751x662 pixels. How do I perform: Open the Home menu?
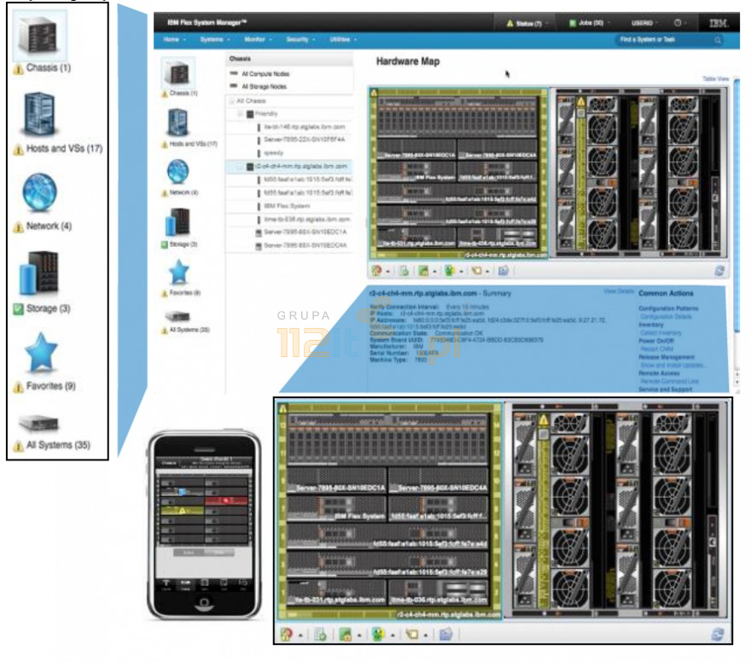click(173, 40)
